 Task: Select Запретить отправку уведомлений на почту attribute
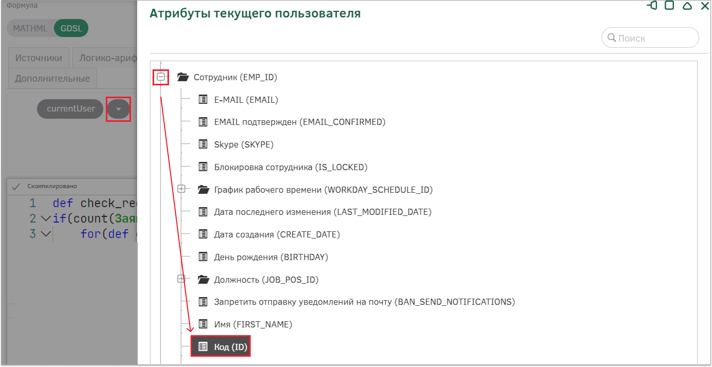point(364,302)
